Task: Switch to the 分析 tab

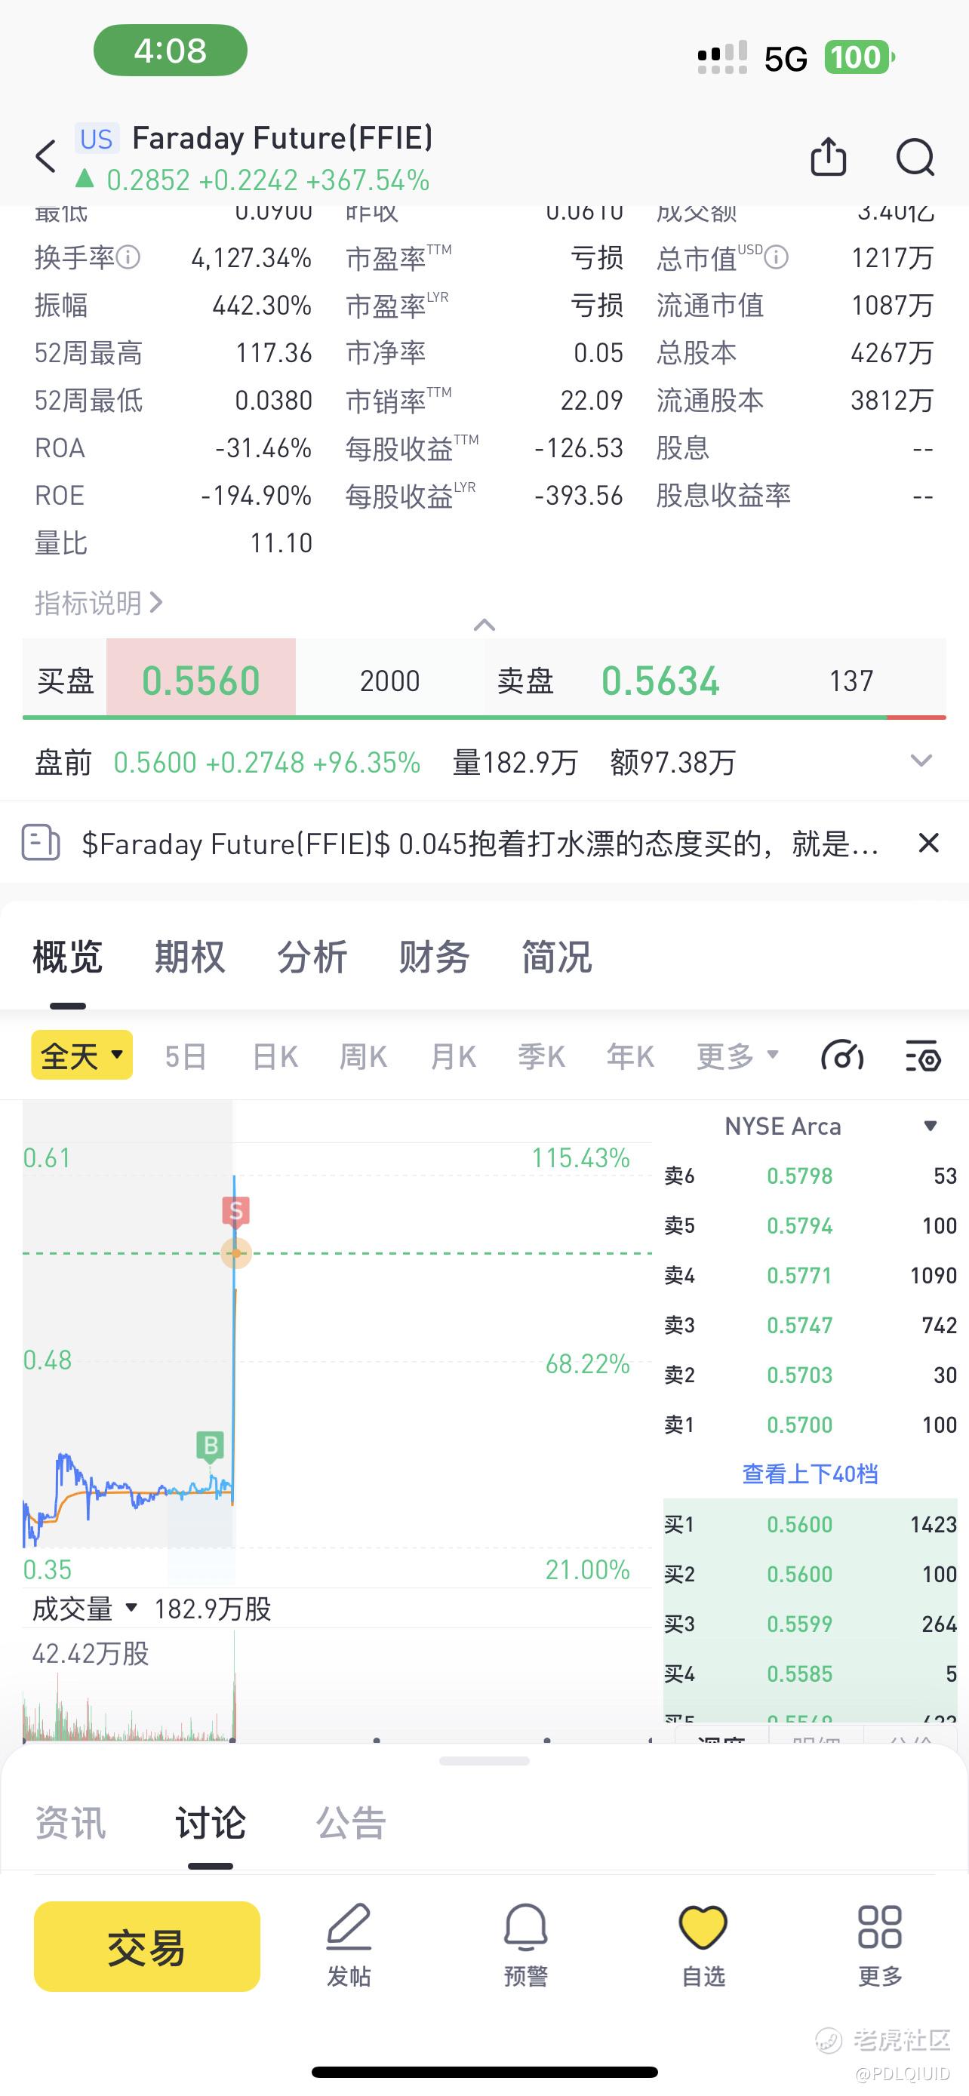Action: pyautogui.click(x=312, y=957)
